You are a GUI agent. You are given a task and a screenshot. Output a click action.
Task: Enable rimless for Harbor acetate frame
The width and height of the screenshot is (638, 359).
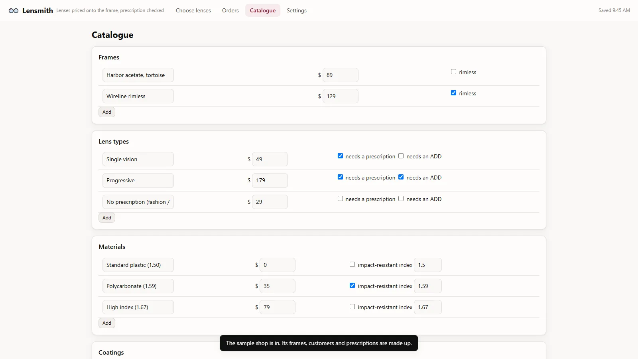(453, 72)
